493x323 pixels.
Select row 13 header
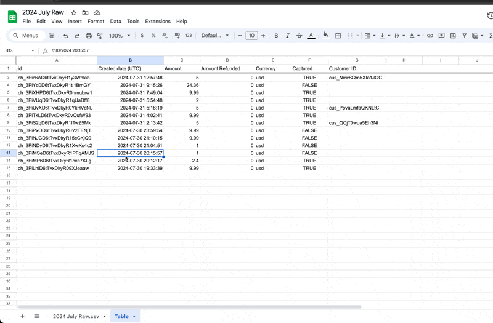pyautogui.click(x=8, y=153)
